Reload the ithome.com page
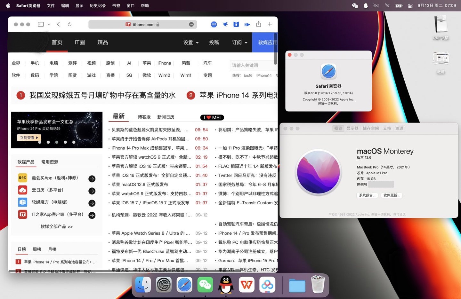The image size is (461, 299). click(69, 24)
